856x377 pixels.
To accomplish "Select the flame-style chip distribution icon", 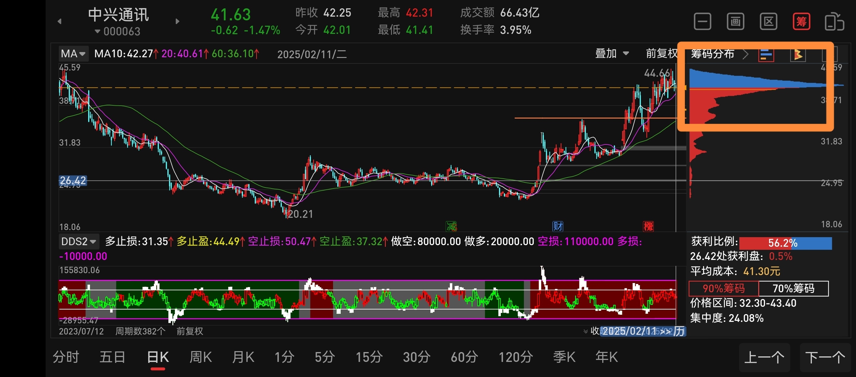I will (797, 55).
